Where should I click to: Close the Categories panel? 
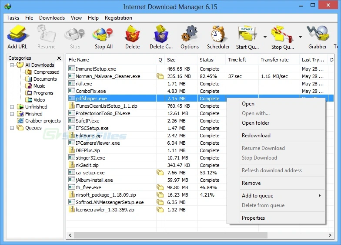[59, 58]
